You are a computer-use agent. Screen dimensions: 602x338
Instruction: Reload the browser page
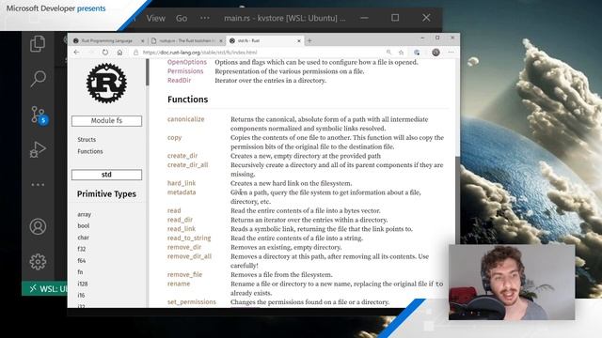[105, 53]
